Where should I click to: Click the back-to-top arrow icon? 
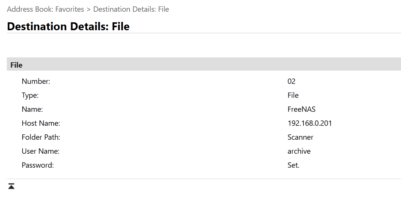point(11,186)
